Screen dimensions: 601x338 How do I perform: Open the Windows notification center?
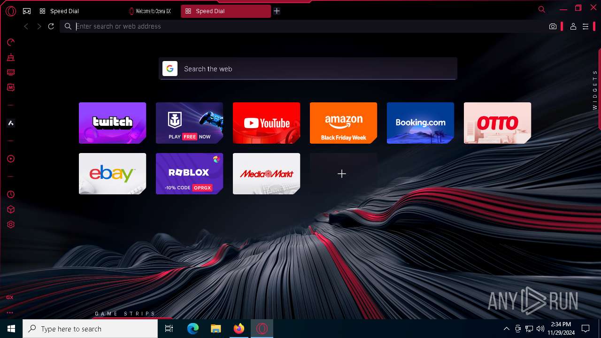tap(586, 329)
